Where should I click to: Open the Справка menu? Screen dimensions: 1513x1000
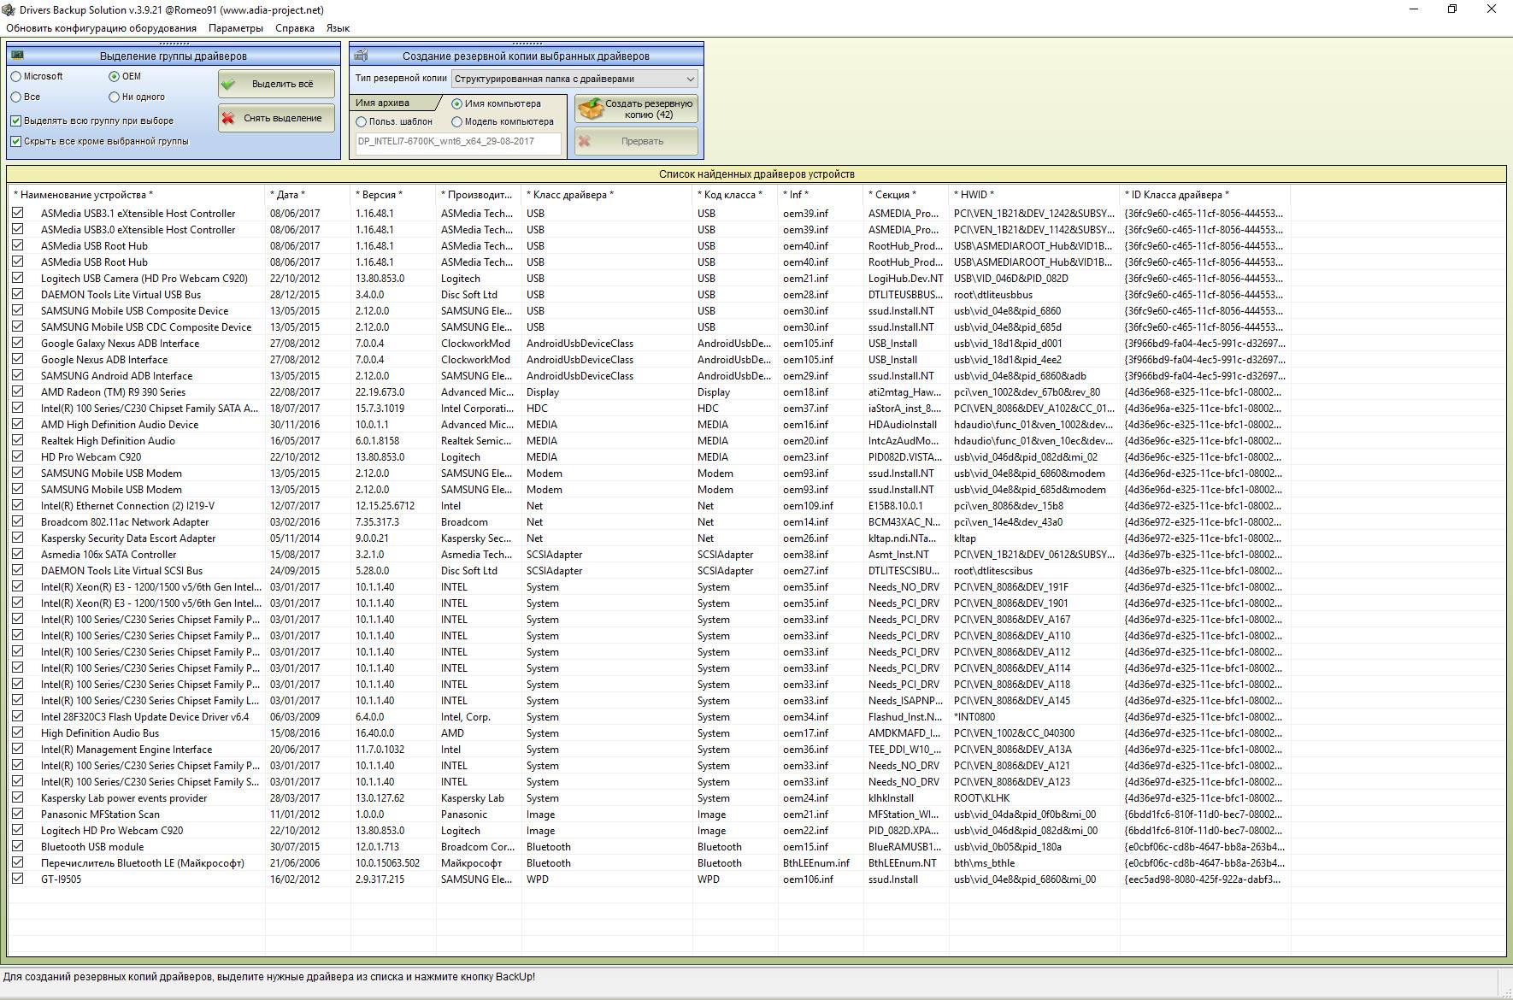[295, 28]
